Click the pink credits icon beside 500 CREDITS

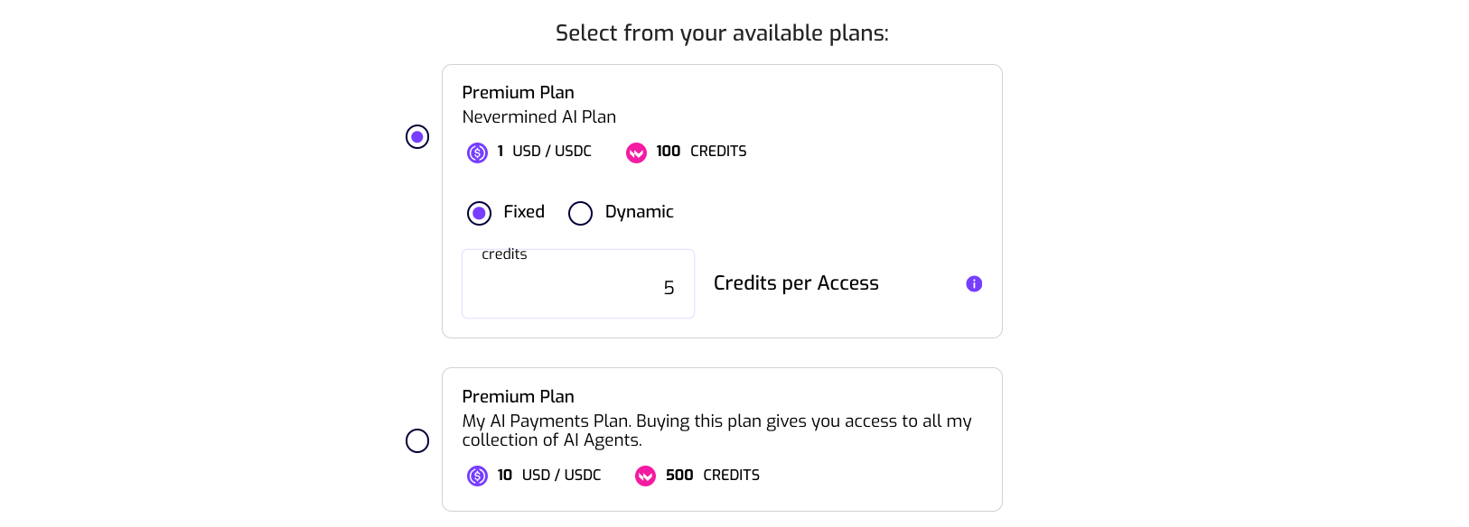point(644,476)
